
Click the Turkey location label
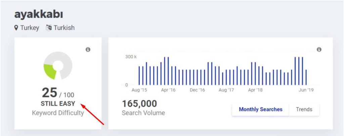(x=30, y=28)
